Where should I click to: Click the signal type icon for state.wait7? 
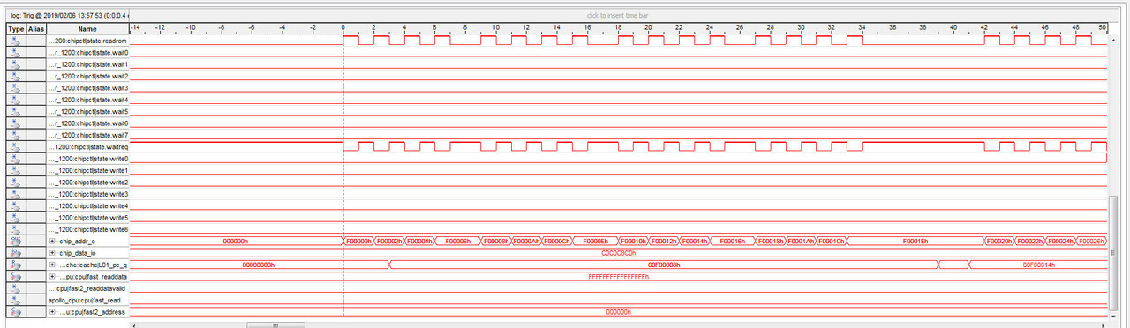(16, 135)
